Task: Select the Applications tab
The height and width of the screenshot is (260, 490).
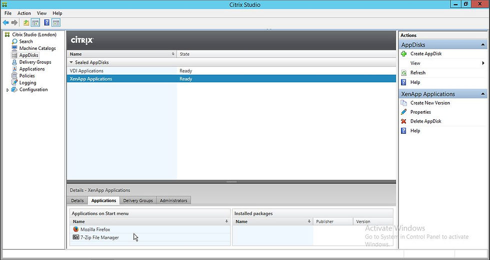Action: [104, 201]
